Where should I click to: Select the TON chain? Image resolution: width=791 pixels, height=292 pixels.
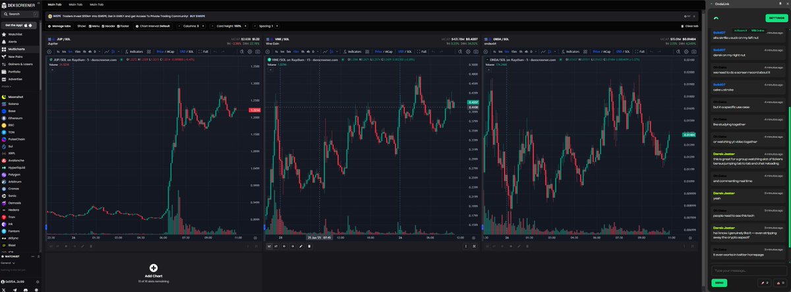(18, 132)
